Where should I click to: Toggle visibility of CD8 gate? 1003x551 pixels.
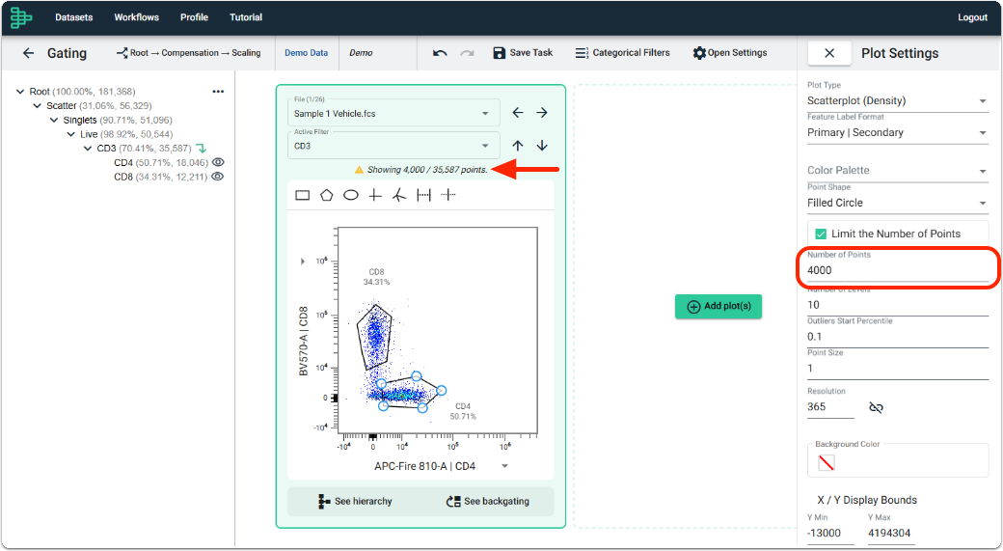tap(218, 177)
